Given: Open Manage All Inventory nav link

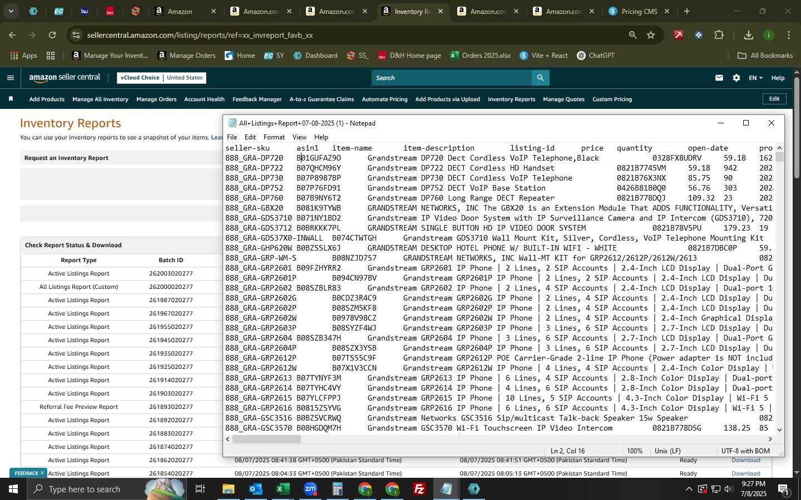Looking at the screenshot, I should (x=100, y=99).
